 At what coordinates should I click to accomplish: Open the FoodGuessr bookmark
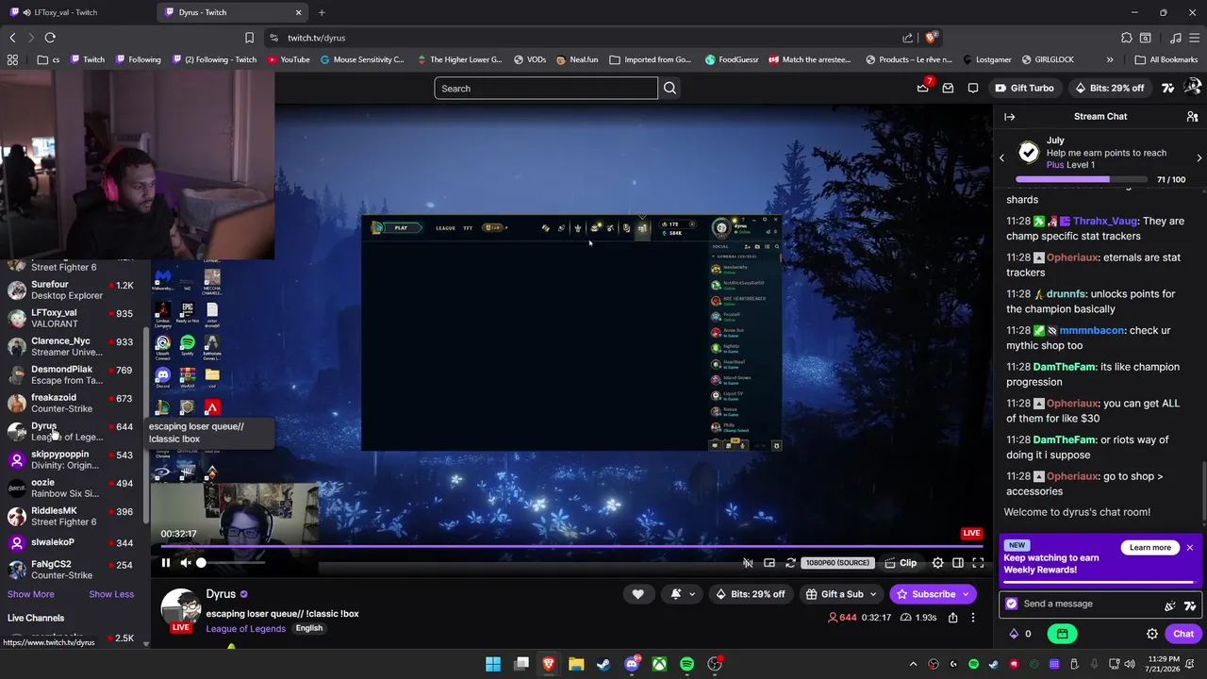tap(732, 59)
